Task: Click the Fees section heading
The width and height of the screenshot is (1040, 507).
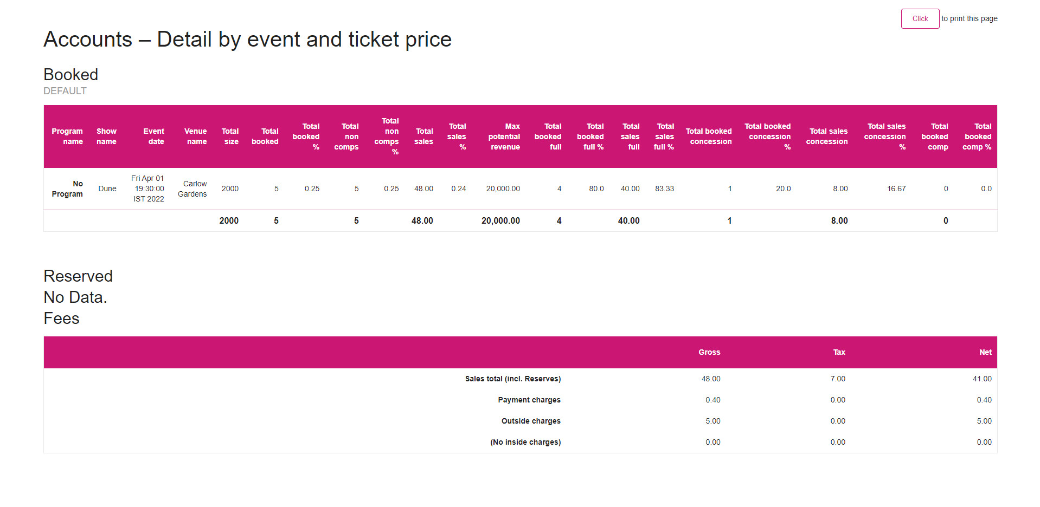Action: 61,318
